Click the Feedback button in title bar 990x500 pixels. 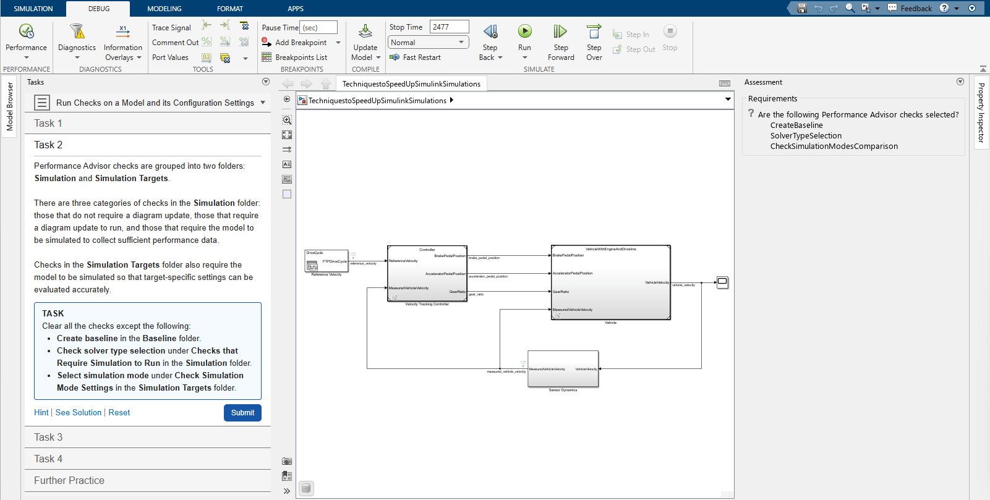910,8
